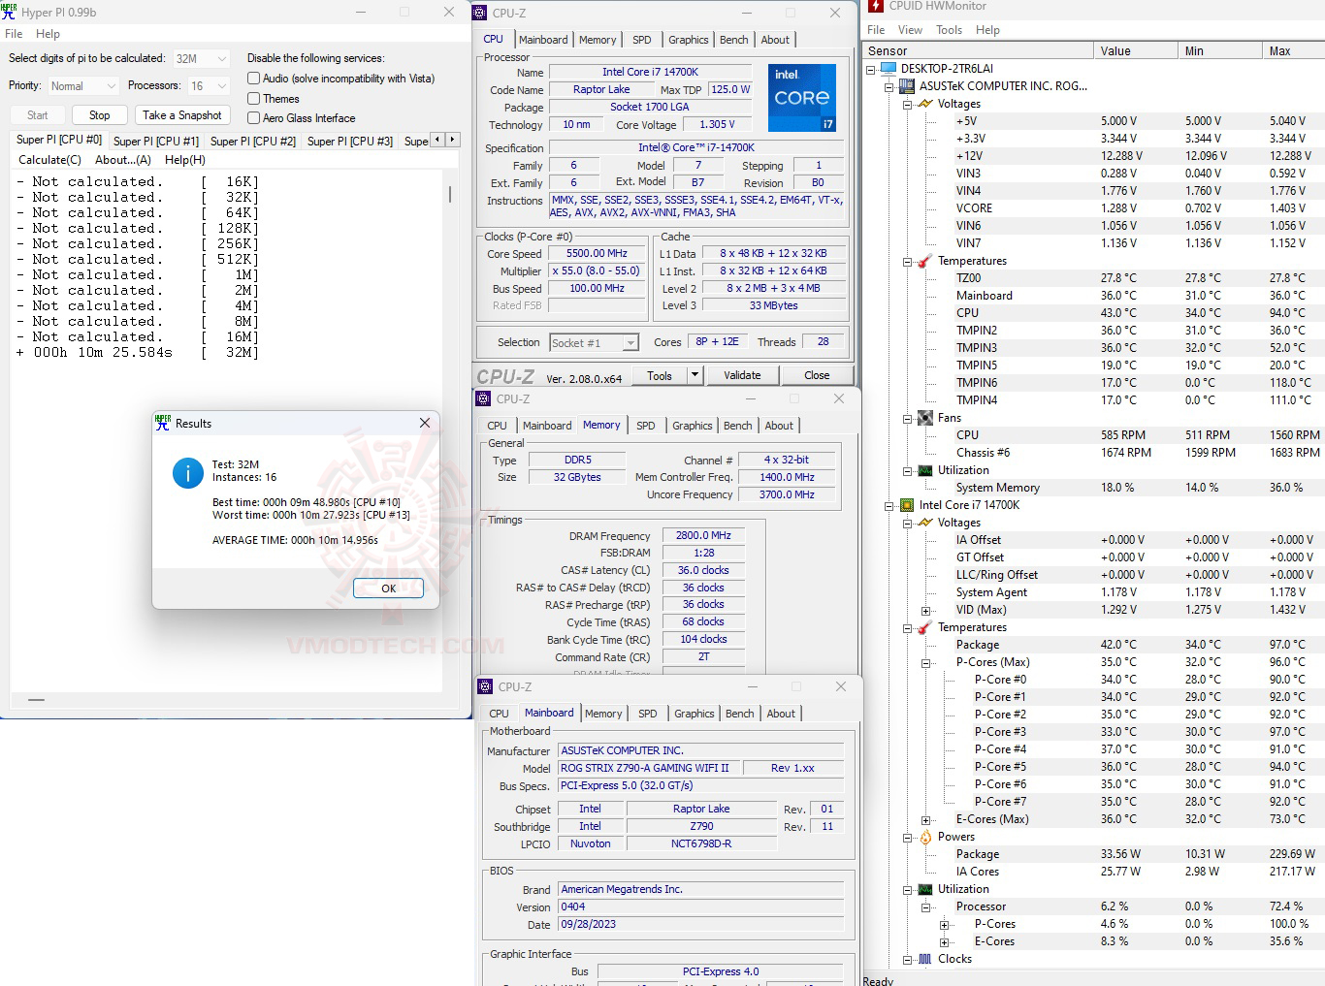Click the Value column header in HWMonitor

tap(1136, 50)
